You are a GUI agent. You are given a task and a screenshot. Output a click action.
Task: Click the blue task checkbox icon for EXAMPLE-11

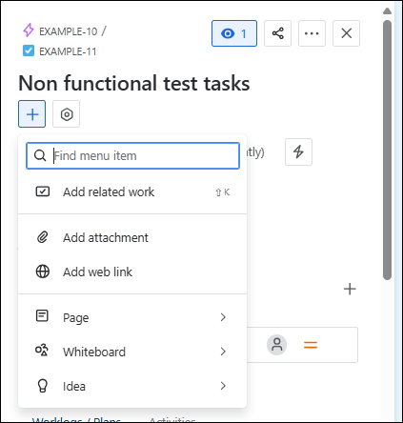[x=29, y=50]
